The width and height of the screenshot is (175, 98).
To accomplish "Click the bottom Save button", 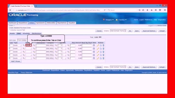I will tap(137, 67).
